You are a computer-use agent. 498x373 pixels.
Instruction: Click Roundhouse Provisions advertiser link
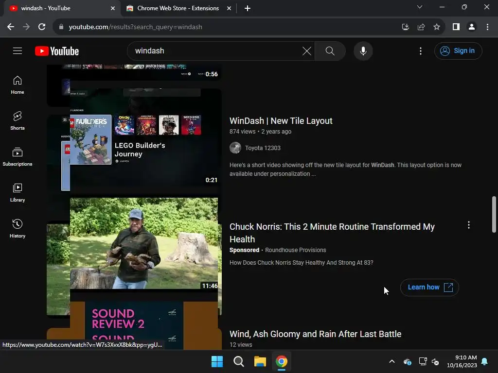coord(295,250)
